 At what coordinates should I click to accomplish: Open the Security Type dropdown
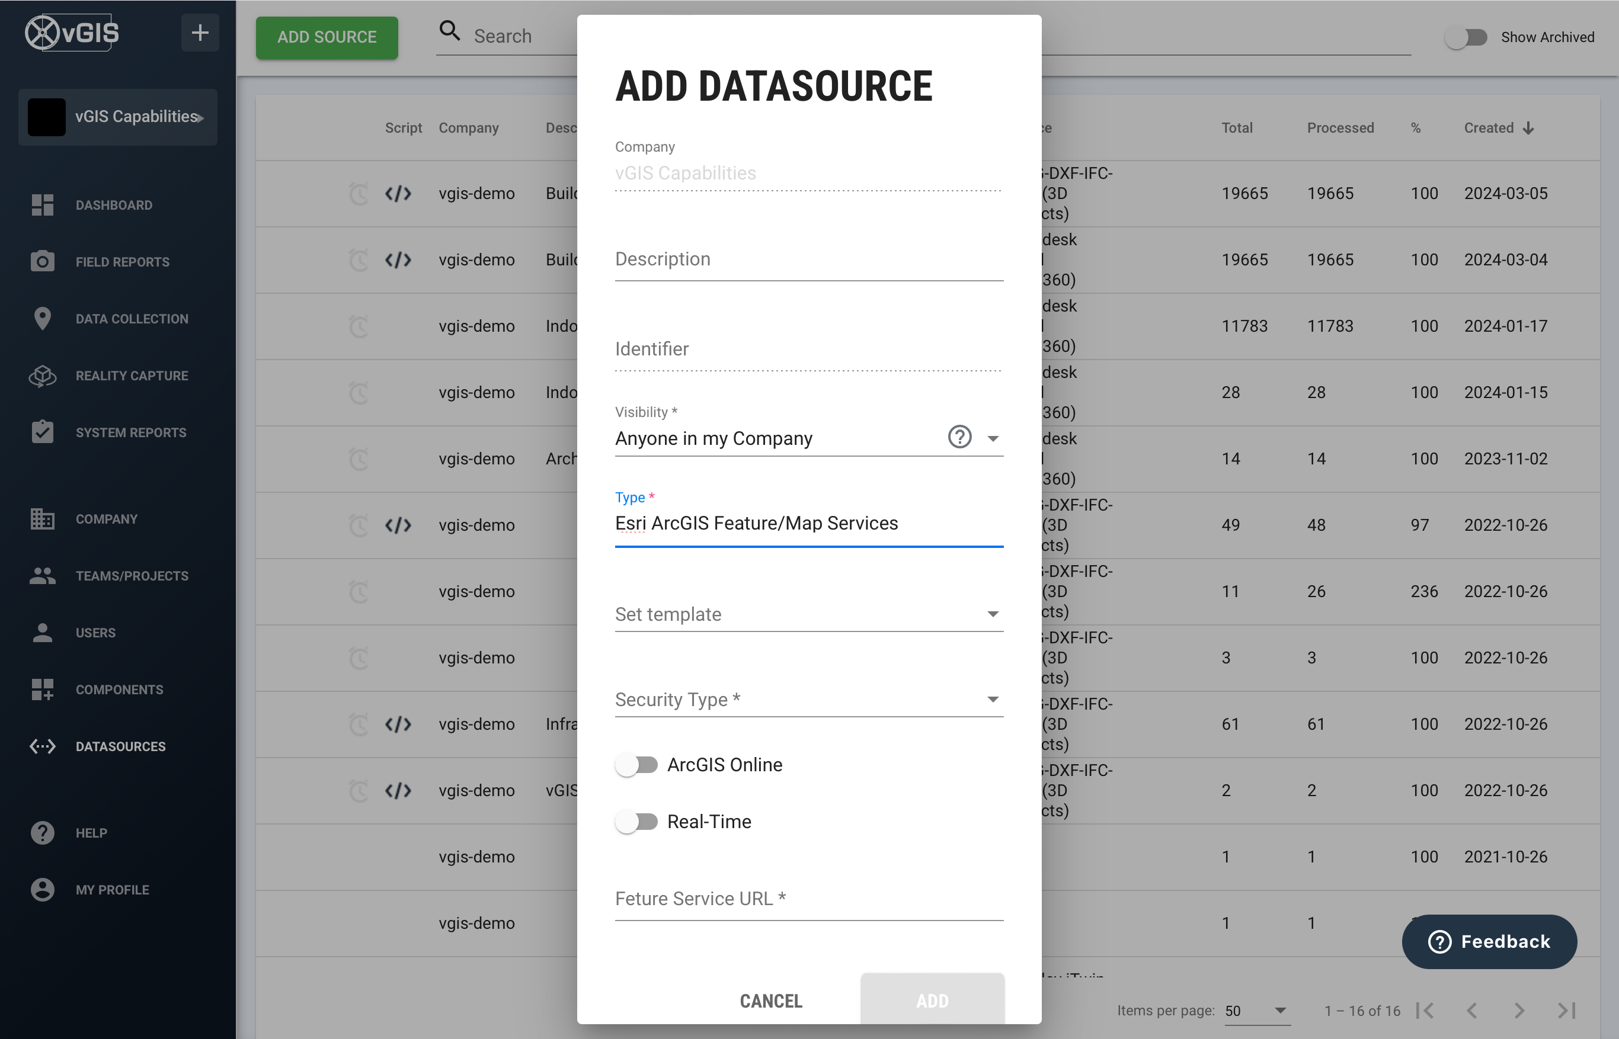(x=808, y=700)
